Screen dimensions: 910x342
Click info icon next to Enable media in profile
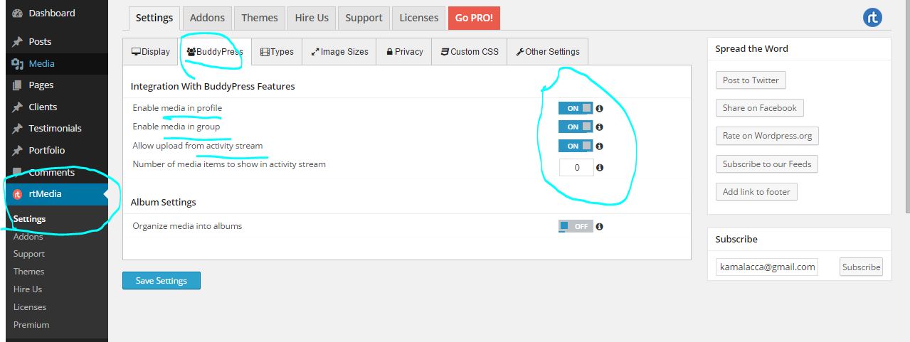click(x=599, y=108)
